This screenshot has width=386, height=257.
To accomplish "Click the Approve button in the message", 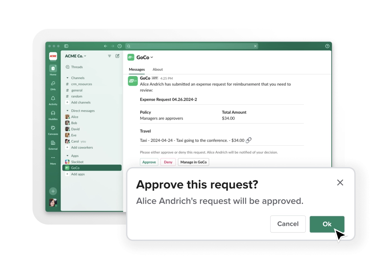I will [x=149, y=162].
